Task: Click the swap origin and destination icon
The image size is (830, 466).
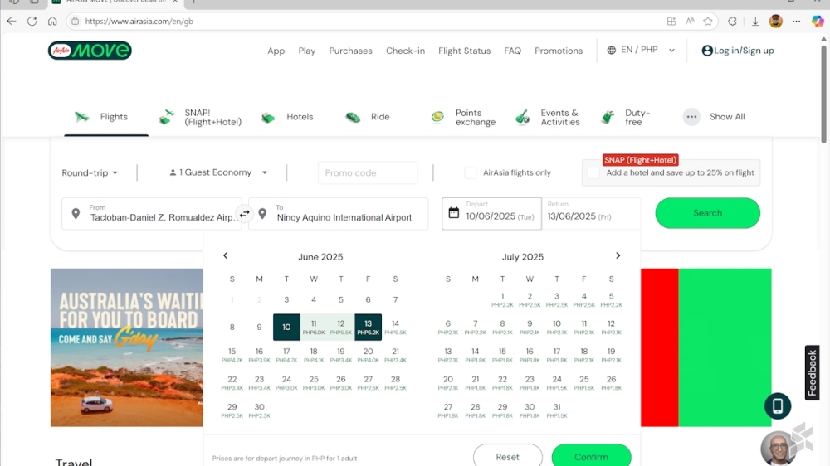Action: point(244,214)
